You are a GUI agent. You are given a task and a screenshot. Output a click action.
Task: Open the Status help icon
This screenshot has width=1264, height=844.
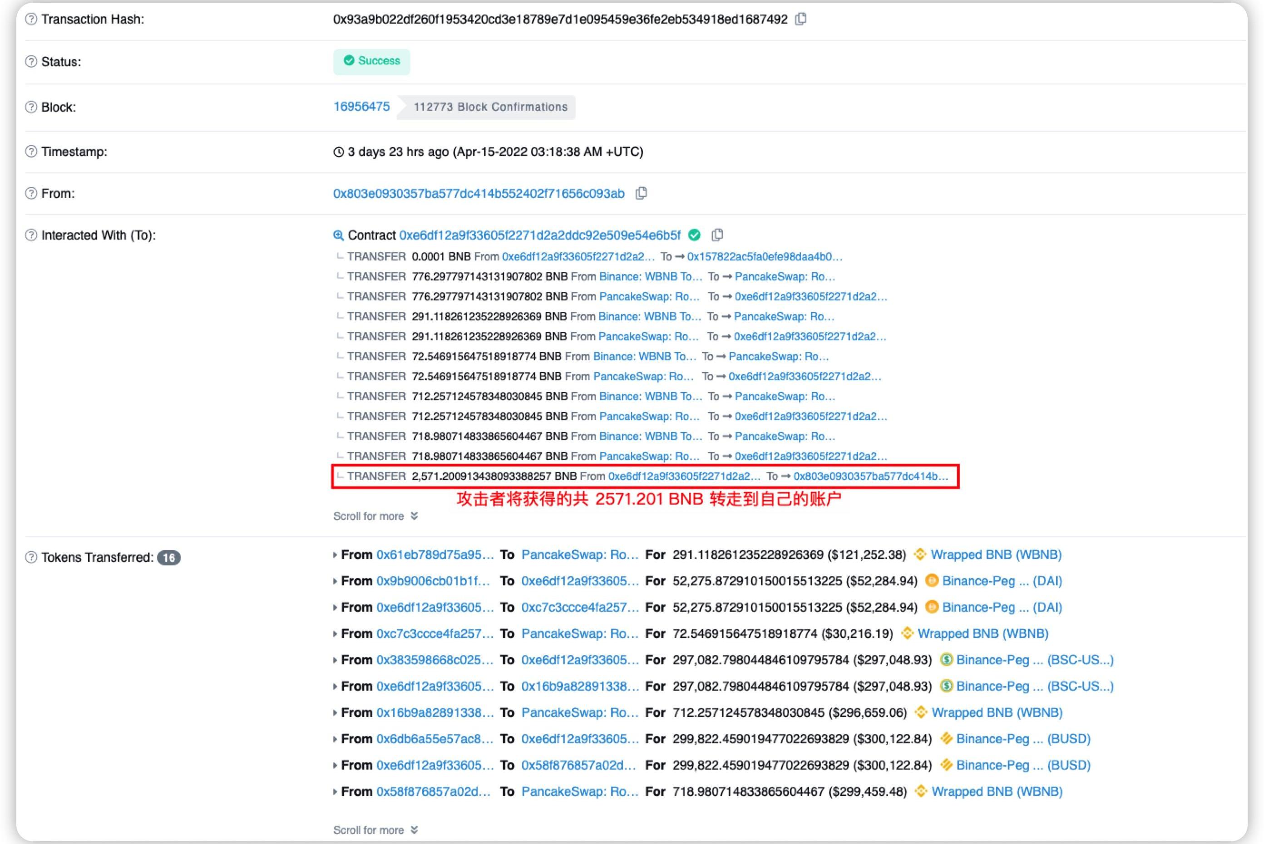[31, 61]
